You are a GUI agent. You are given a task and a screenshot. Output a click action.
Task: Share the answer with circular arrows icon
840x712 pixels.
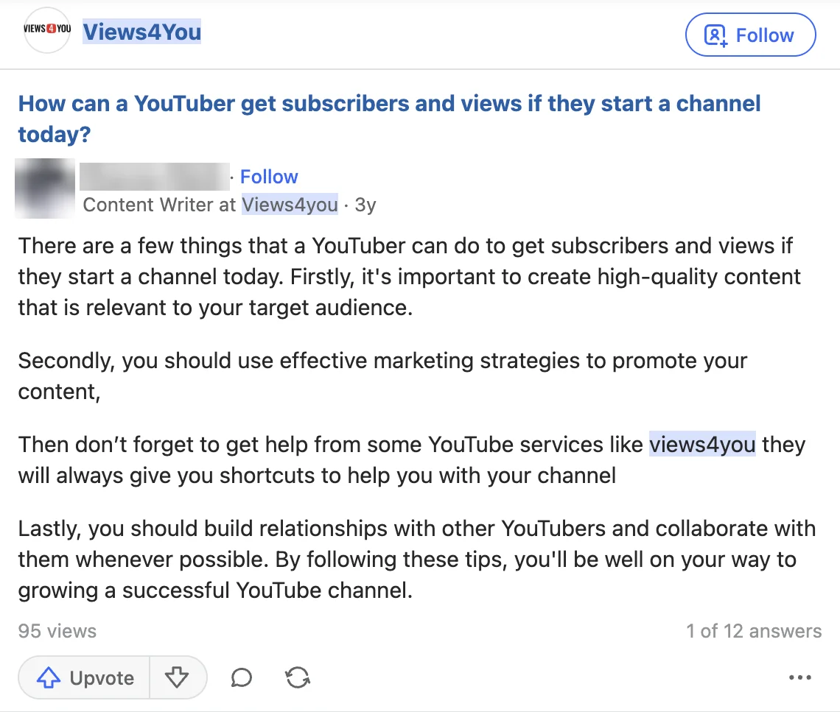[x=298, y=677]
